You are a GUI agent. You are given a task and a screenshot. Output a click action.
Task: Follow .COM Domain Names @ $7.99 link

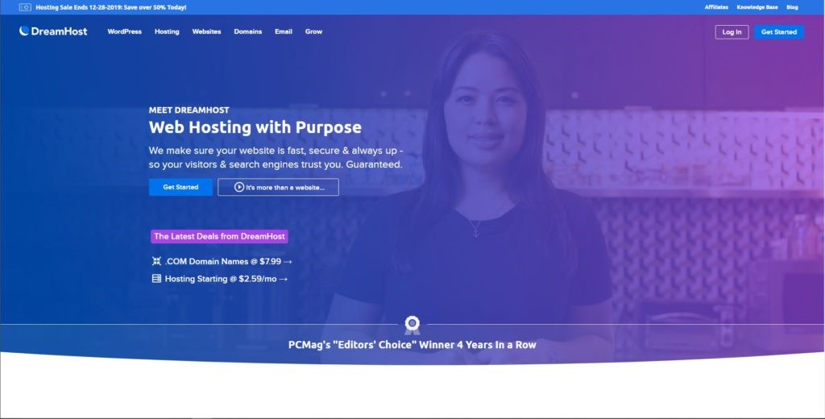tap(228, 261)
